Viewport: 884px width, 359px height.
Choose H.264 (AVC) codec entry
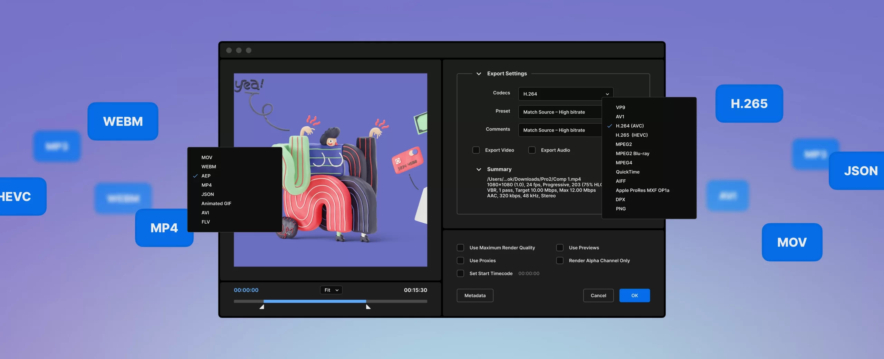click(x=630, y=126)
